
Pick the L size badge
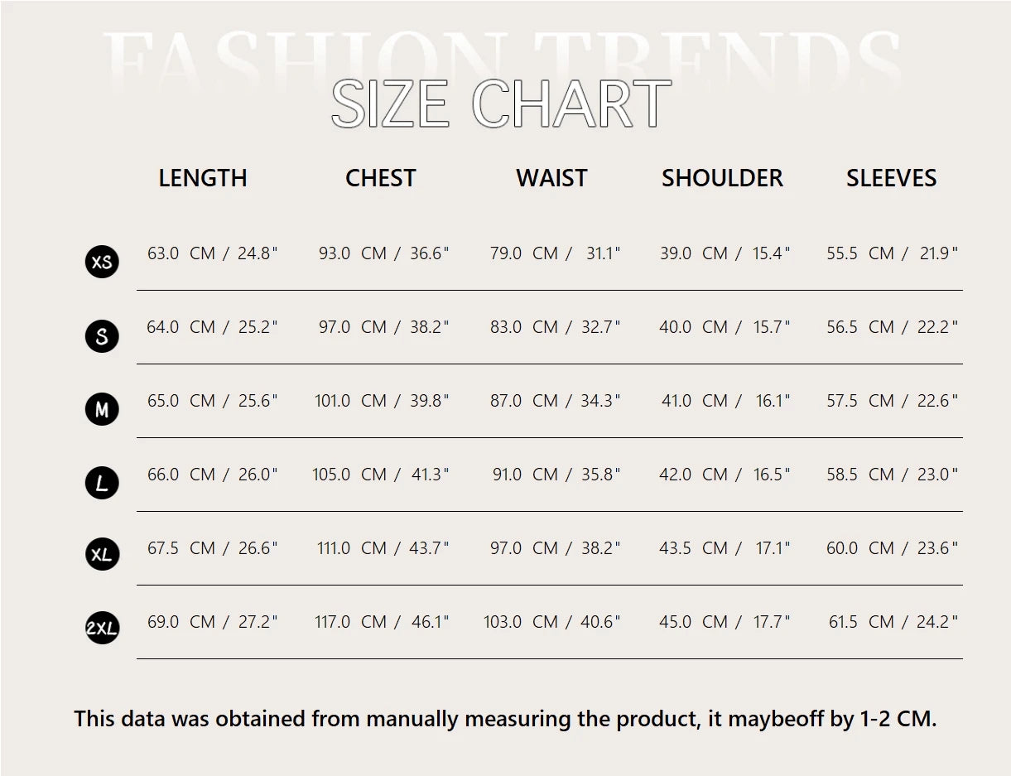pyautogui.click(x=102, y=483)
